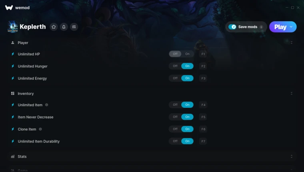Favorite Keplerth with the star icon
Viewport: 304px width, 172px height.
point(54,27)
